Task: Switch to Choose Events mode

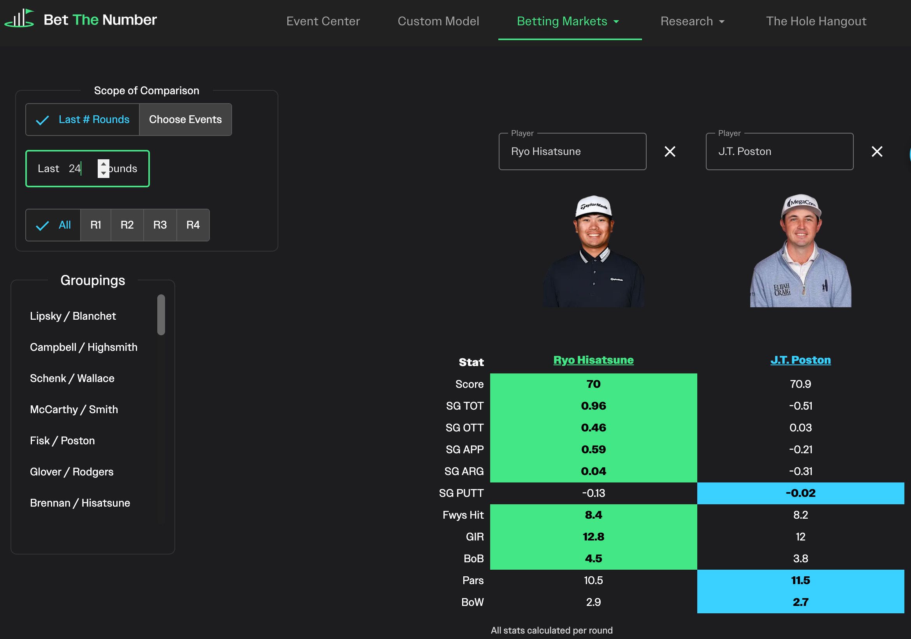Action: pyautogui.click(x=185, y=120)
